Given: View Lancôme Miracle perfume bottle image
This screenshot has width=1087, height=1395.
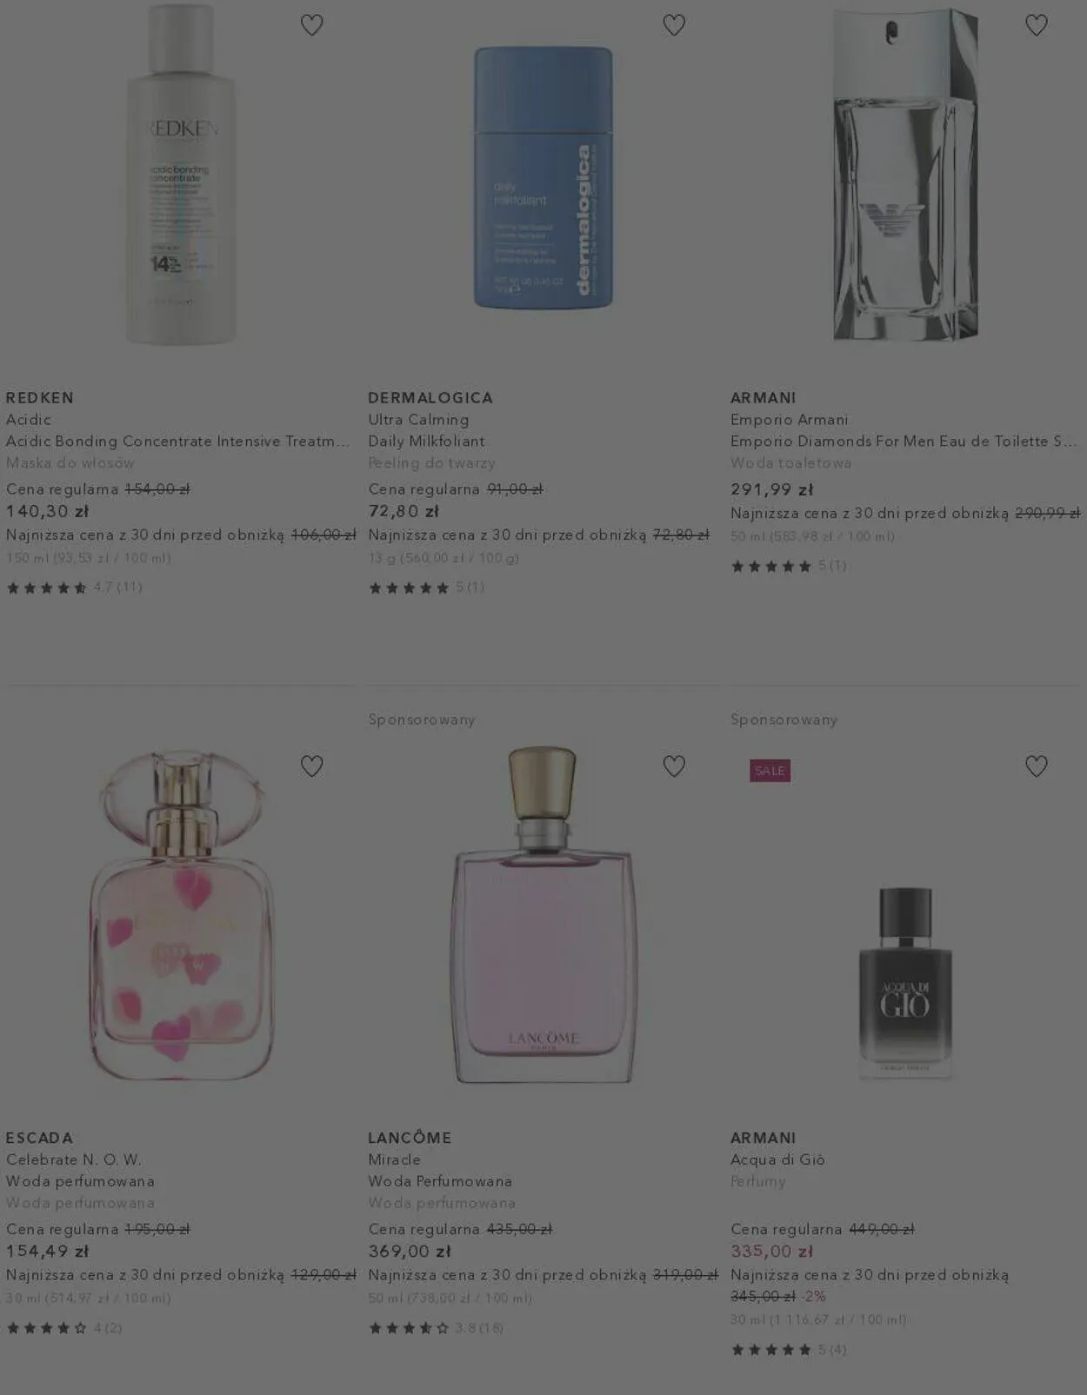Looking at the screenshot, I should click(543, 914).
